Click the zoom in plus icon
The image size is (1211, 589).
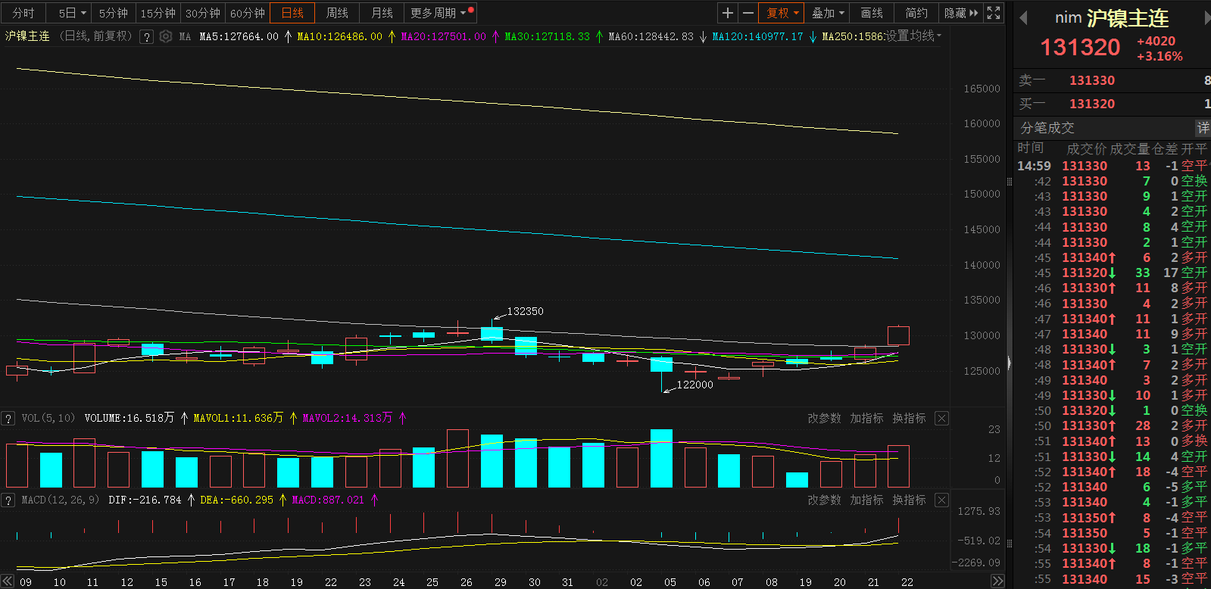(727, 13)
